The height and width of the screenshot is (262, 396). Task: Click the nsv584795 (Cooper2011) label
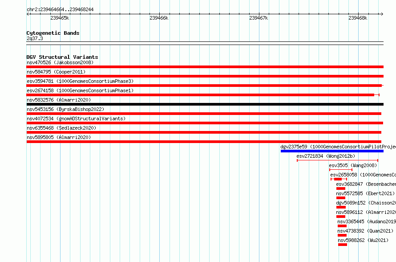pos(56,72)
